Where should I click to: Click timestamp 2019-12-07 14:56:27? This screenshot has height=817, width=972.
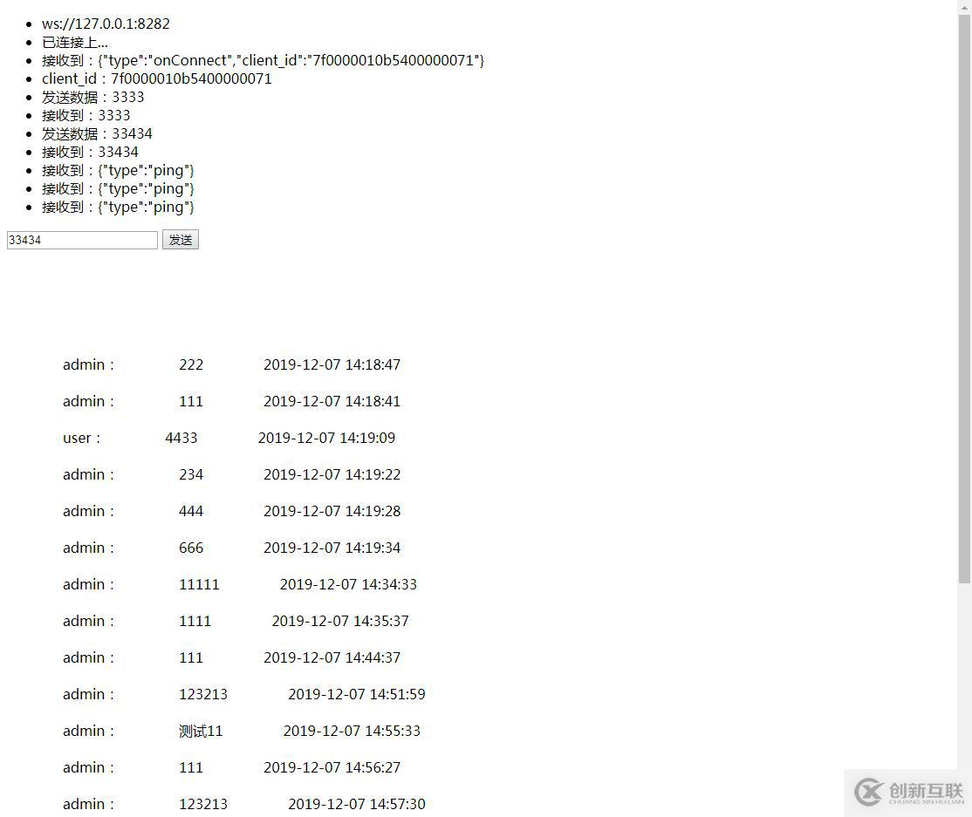pyautogui.click(x=332, y=767)
